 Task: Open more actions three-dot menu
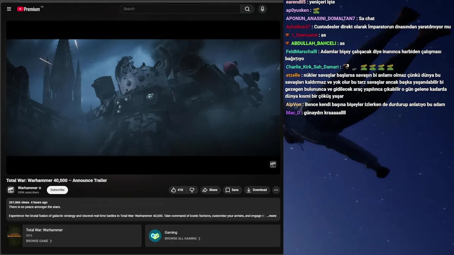(276, 190)
